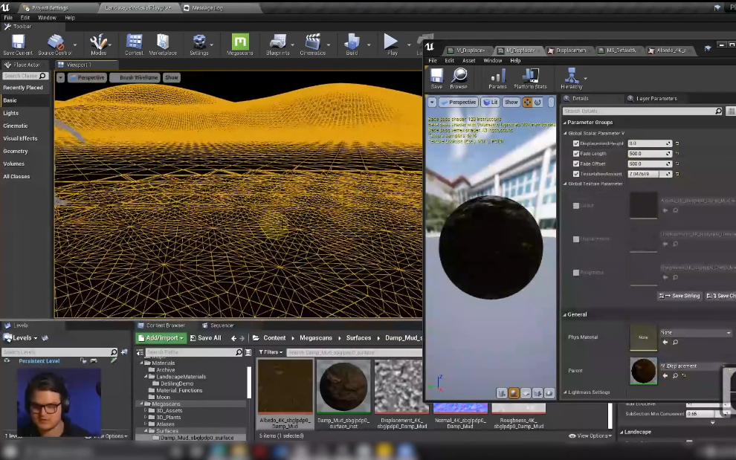
Task: Click the Show button in the viewport
Action: (171, 77)
